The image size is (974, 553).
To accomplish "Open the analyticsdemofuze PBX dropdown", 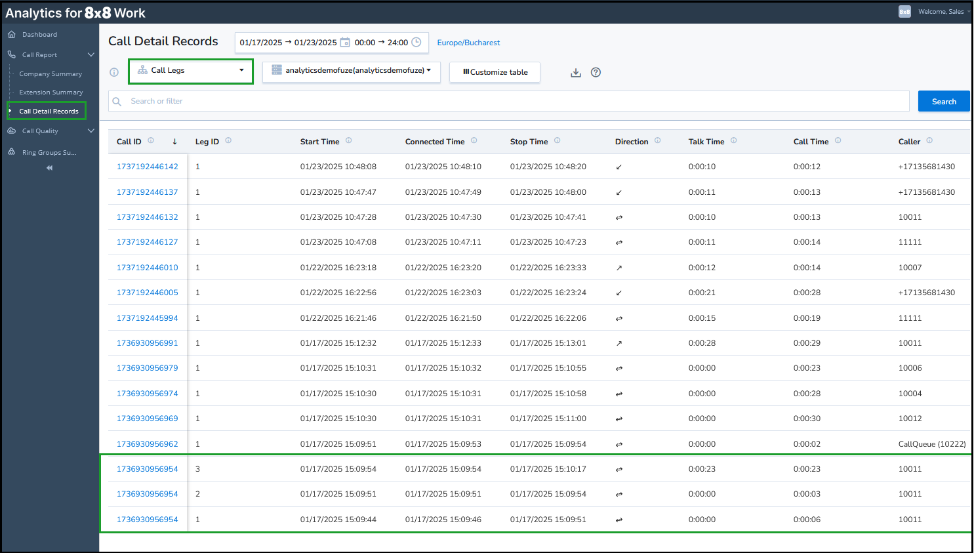I will click(352, 71).
